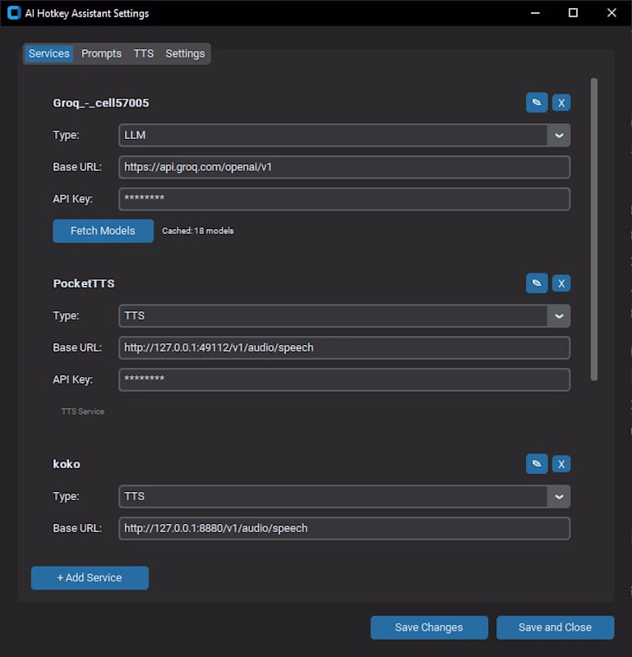Viewport: 632px width, 657px height.
Task: Click the koko service edit icon
Action: [x=537, y=464]
